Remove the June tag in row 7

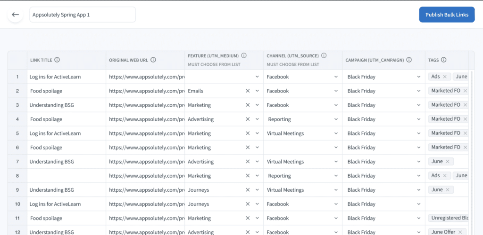pos(448,161)
